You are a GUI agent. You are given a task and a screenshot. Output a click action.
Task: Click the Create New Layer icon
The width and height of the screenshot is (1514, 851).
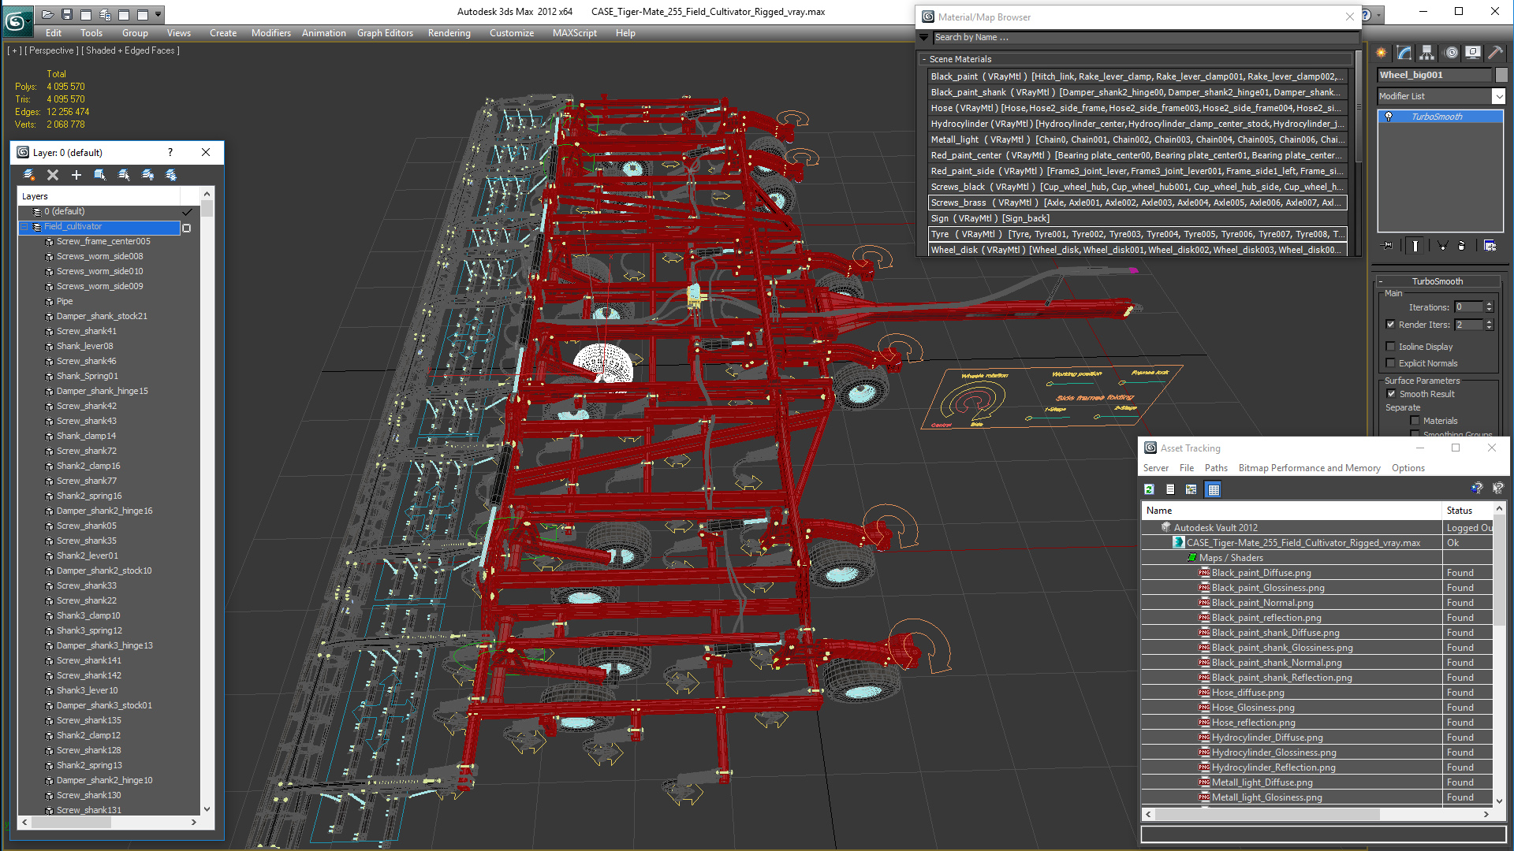28,175
